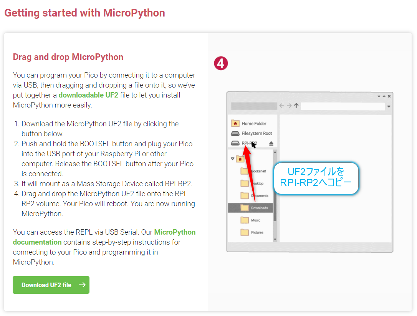
Task: Open the MicroPython documentation link
Action: 104,237
